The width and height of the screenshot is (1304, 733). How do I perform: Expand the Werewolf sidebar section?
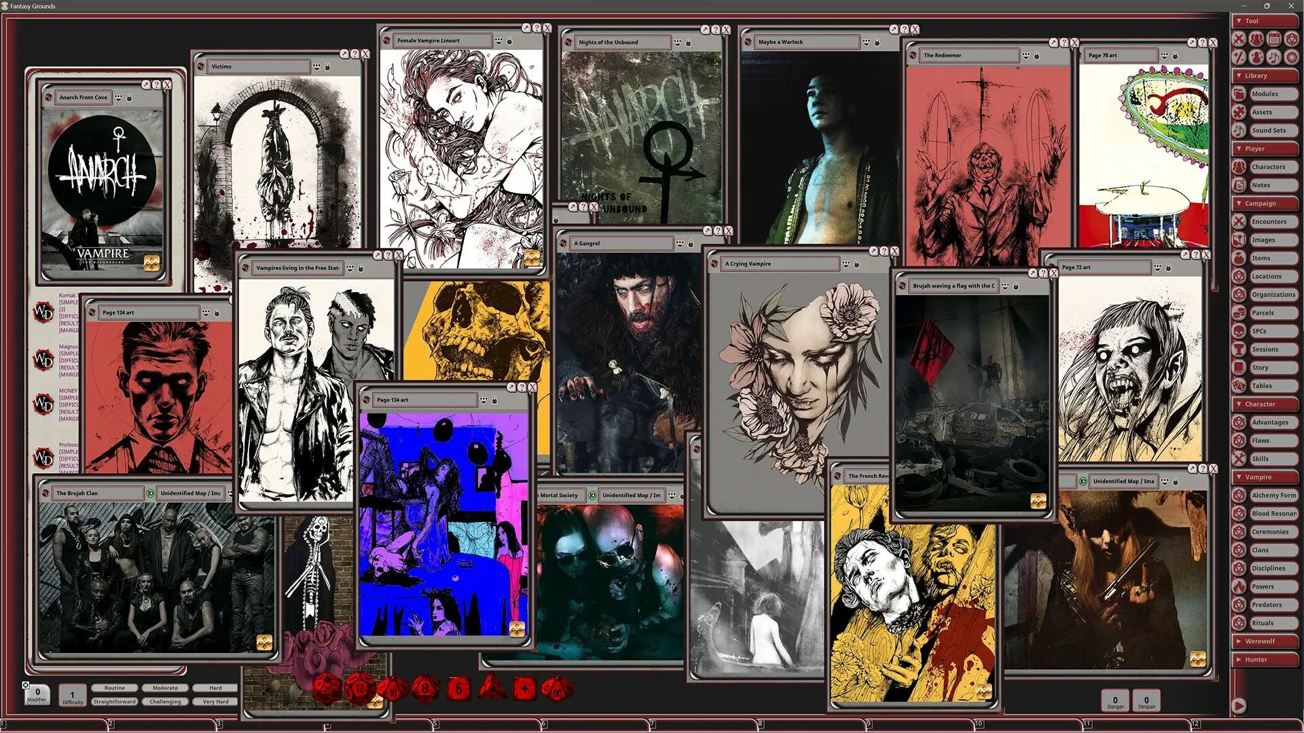(1260, 641)
